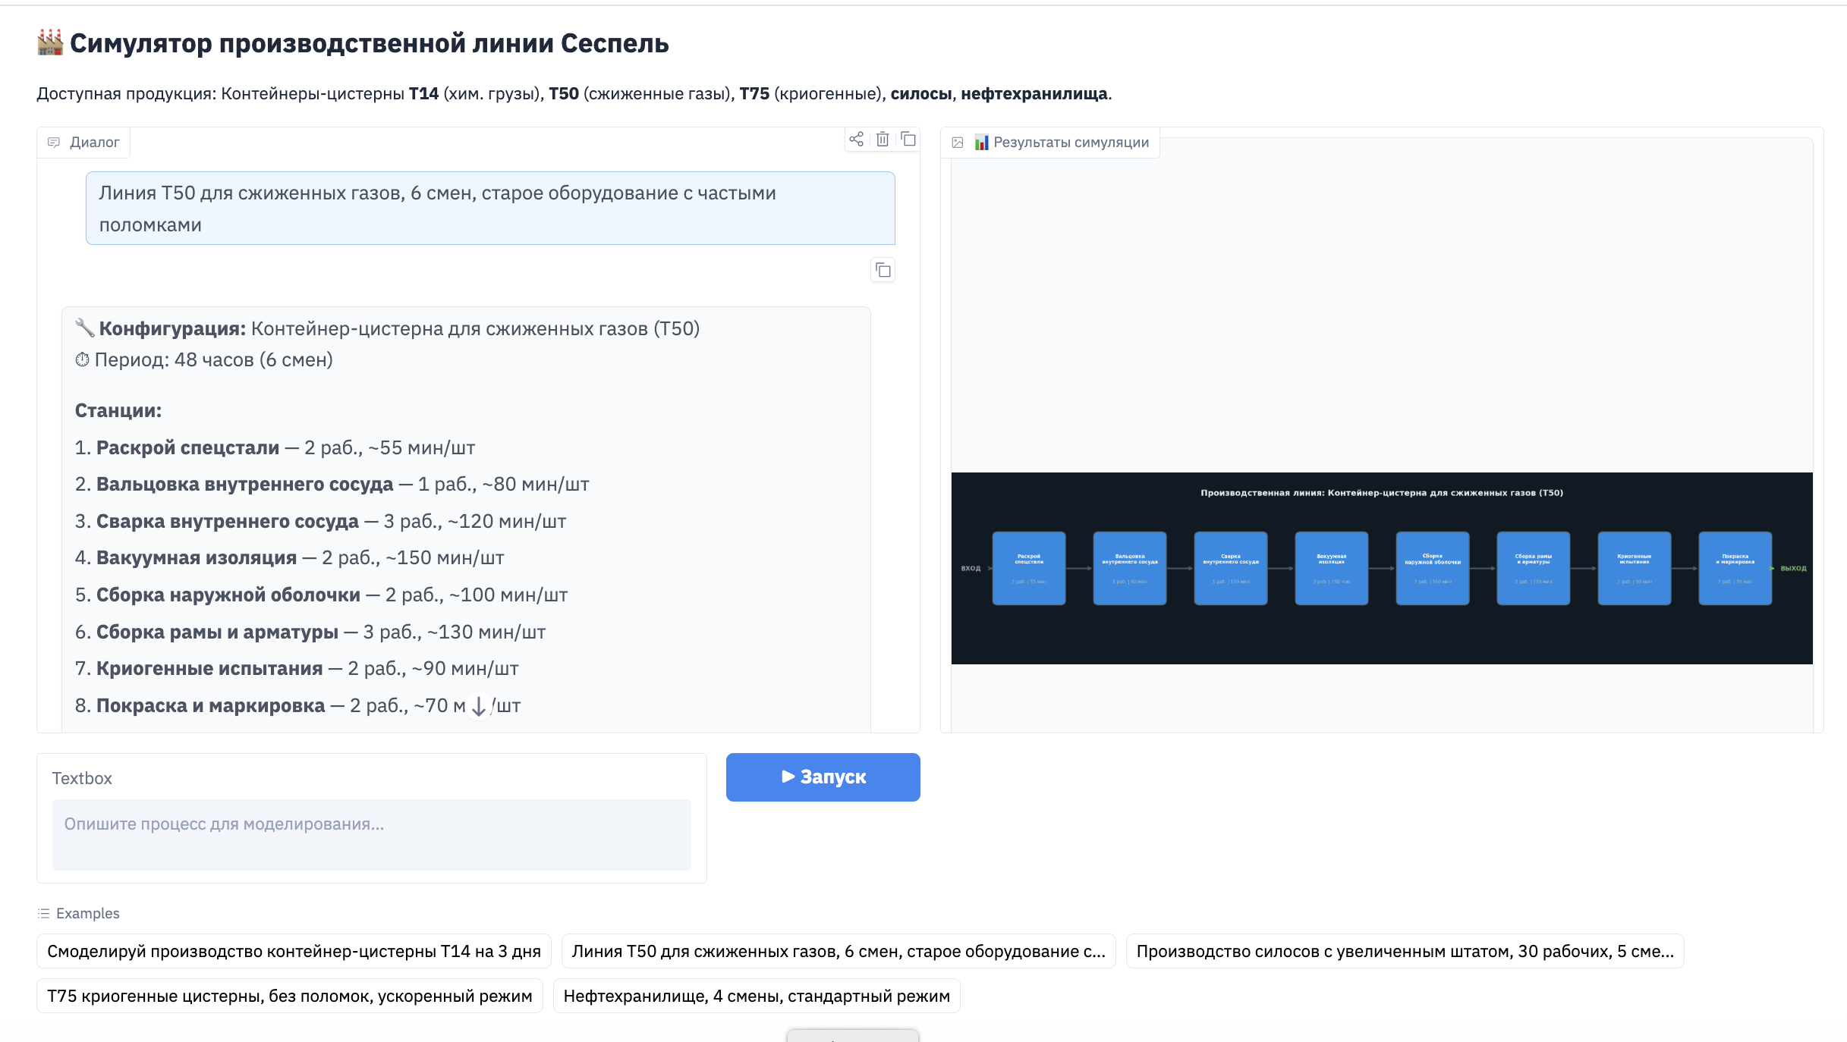Switch to the Диалог panel label
The width and height of the screenshot is (1847, 1042).
click(x=93, y=142)
